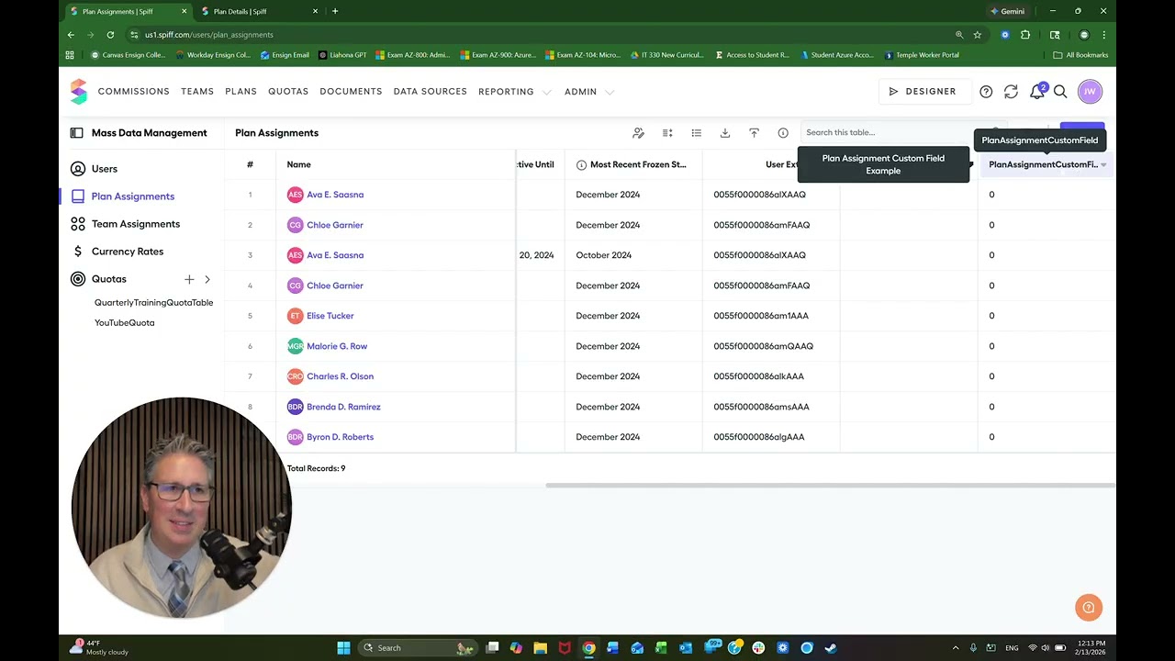Sort by the Name column header
This screenshot has width=1175, height=661.
point(298,165)
